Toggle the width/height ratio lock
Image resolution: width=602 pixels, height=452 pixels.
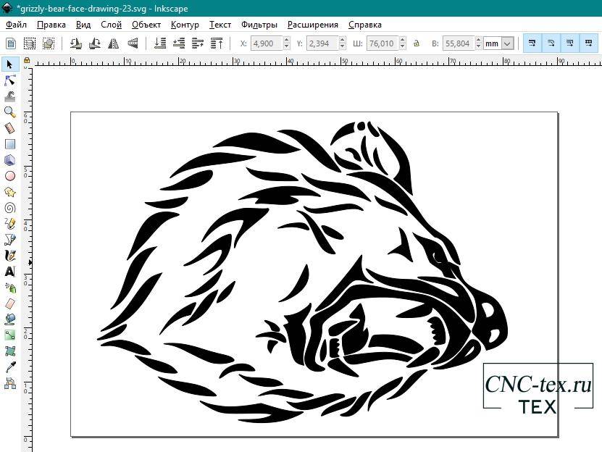[x=419, y=43]
